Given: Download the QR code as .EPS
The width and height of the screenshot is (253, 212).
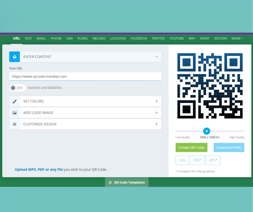Looking at the screenshot, I should pyautogui.click(x=213, y=160).
